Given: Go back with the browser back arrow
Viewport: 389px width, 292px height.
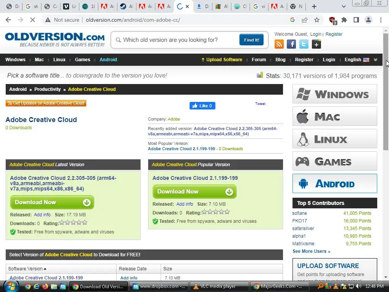Looking at the screenshot, I should pos(8,20).
